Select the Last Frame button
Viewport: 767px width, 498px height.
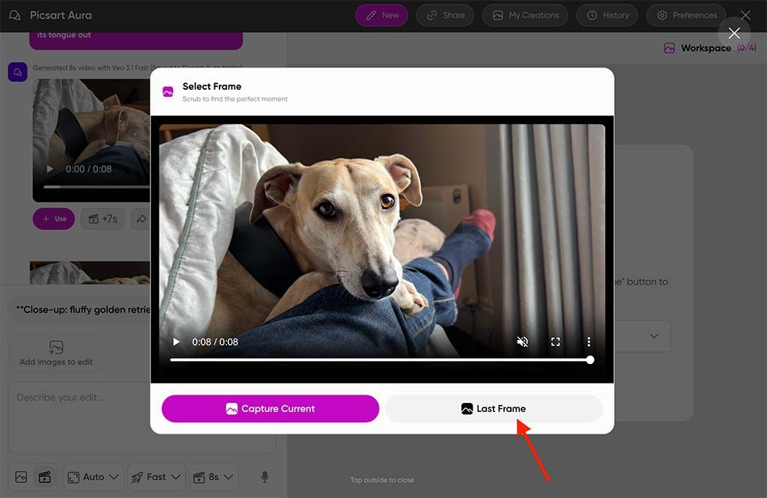[x=494, y=408]
